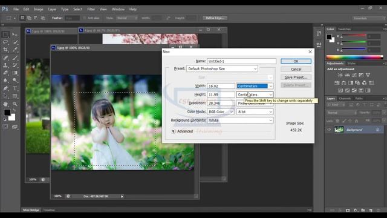Open the Essentials workspace dropdown
Screen dimensions: 387x218
pyautogui.click(x=369, y=18)
